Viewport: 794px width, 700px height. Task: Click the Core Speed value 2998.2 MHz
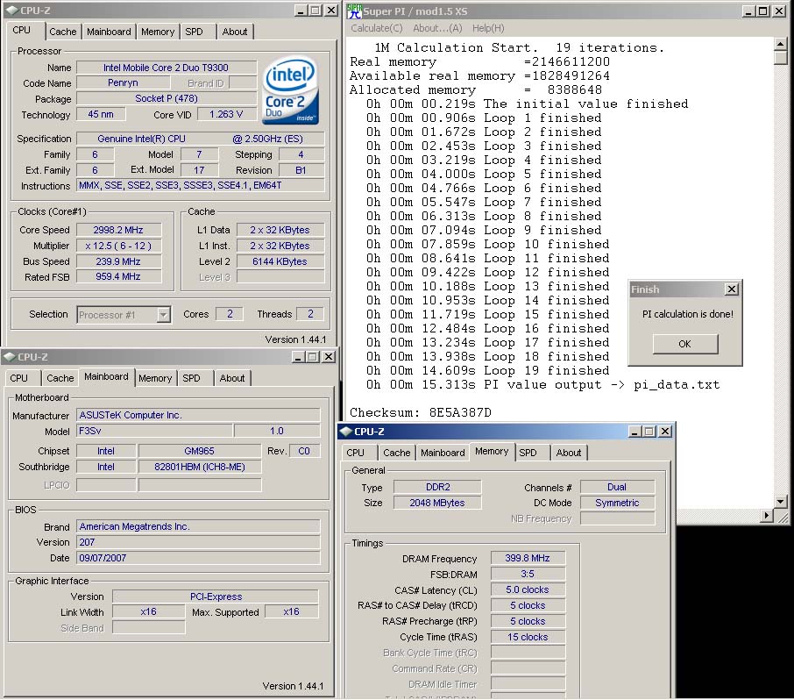click(x=118, y=230)
